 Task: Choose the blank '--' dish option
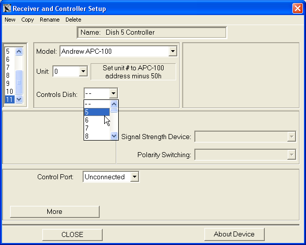96,104
